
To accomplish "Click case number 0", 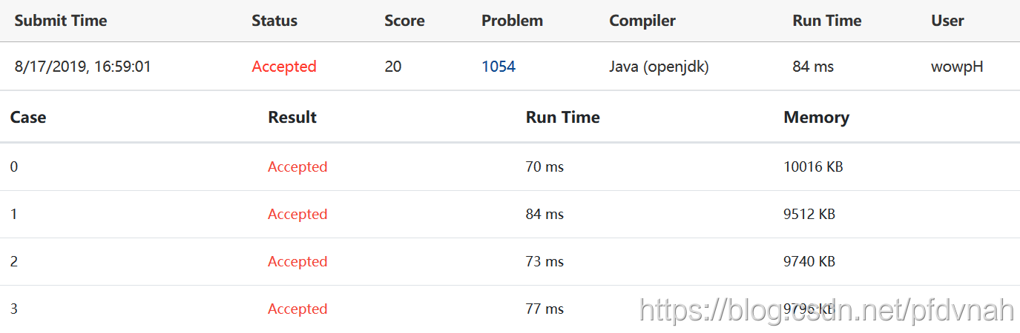I will [x=14, y=167].
